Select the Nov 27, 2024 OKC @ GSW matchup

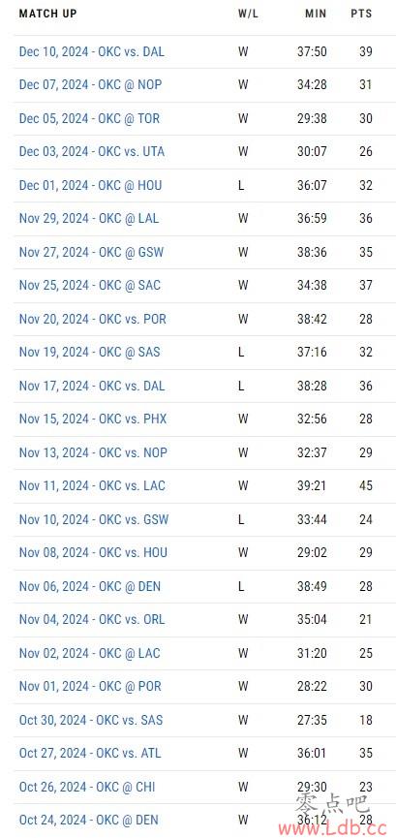click(91, 252)
